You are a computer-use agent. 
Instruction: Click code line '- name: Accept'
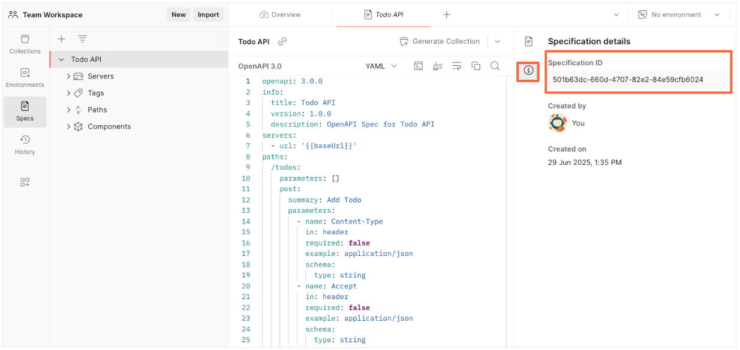pos(327,286)
